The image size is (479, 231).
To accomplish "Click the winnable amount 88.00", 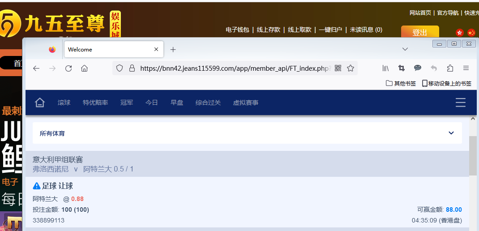I will (x=453, y=210).
